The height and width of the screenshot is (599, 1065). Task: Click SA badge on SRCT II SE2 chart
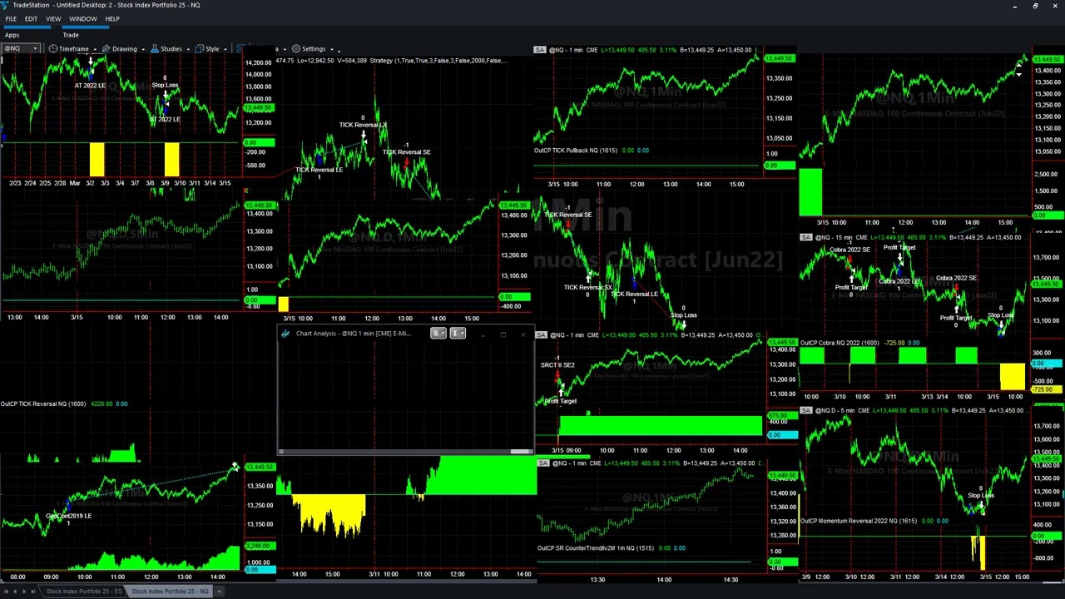[540, 335]
